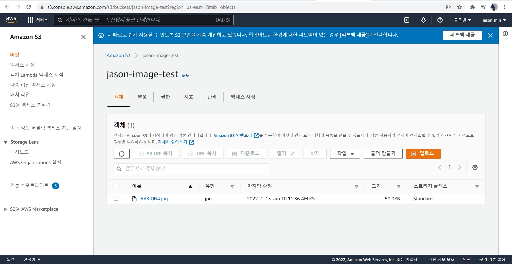This screenshot has width=512, height=264.
Task: Focus the 접두사로 객체 찾기 search field
Action: 191,169
